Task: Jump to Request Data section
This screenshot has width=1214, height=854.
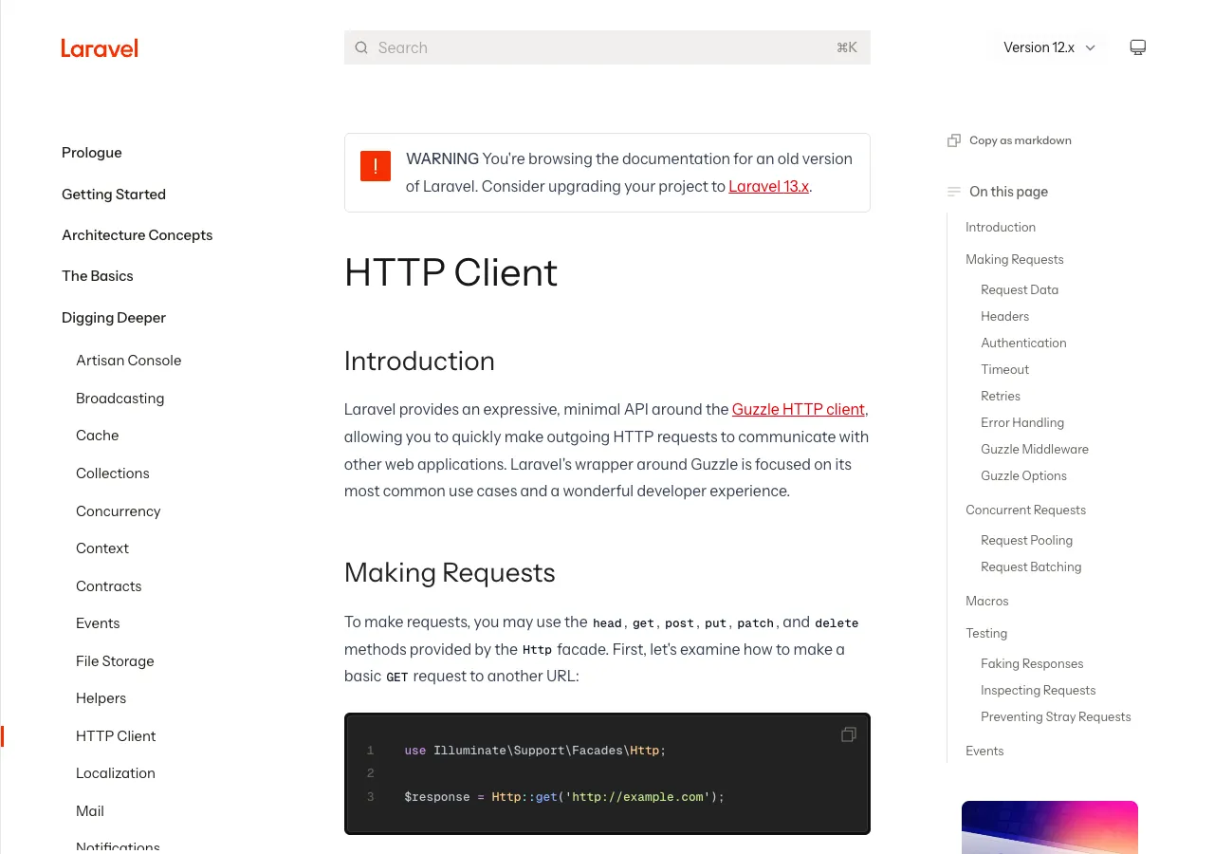Action: [1020, 289]
